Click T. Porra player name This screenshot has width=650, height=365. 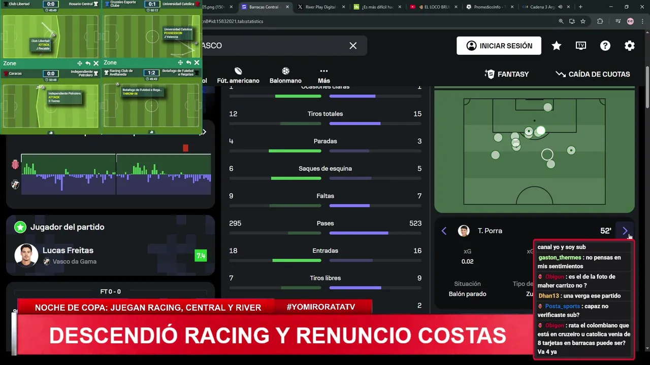tap(490, 231)
